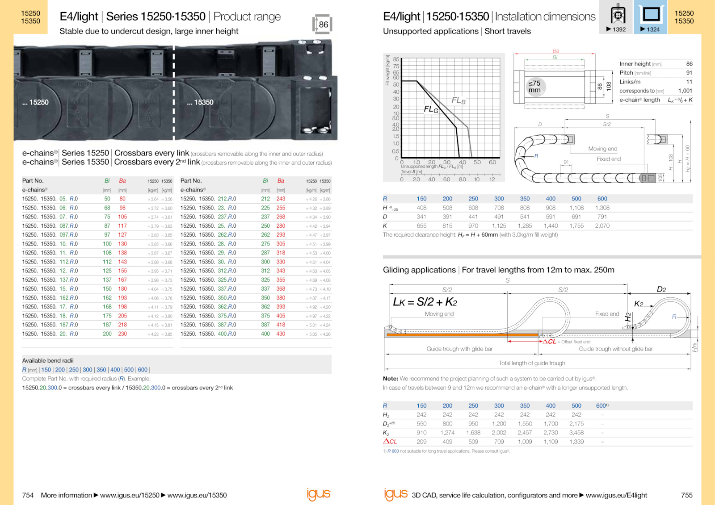Select bend radius 250 in available bend radii
Screen dimensions: 715x505
pos(74,370)
